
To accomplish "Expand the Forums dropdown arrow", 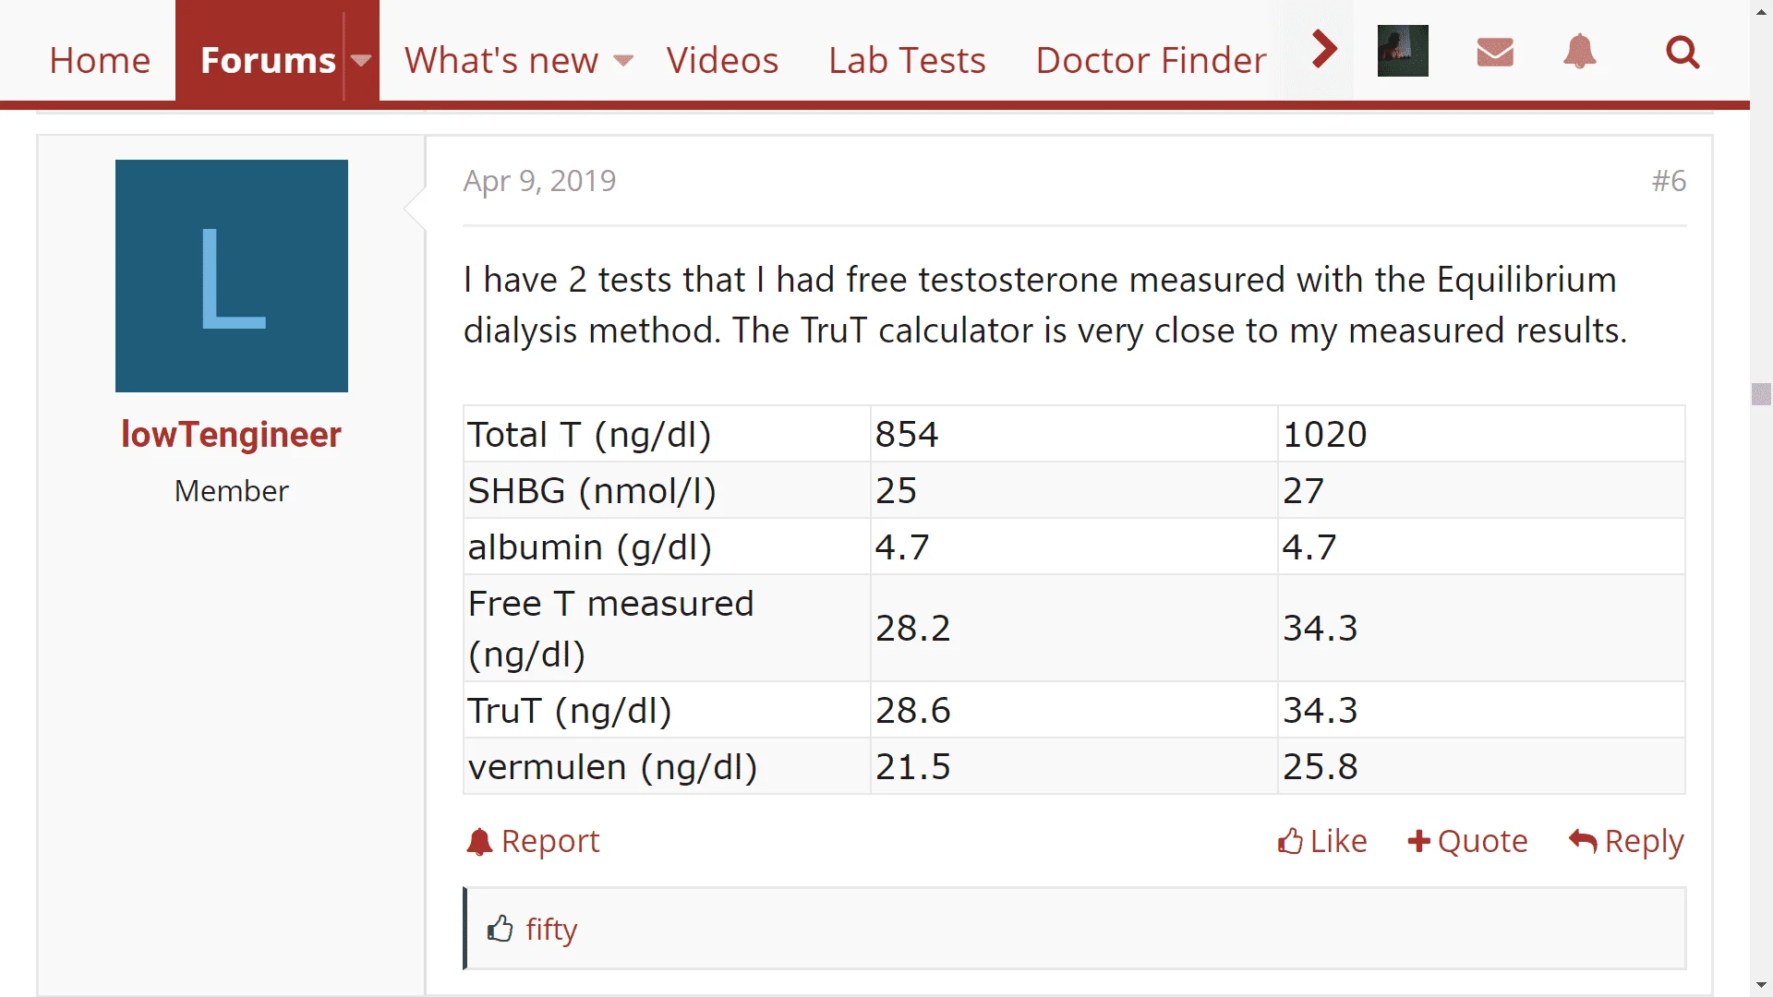I will coord(361,61).
